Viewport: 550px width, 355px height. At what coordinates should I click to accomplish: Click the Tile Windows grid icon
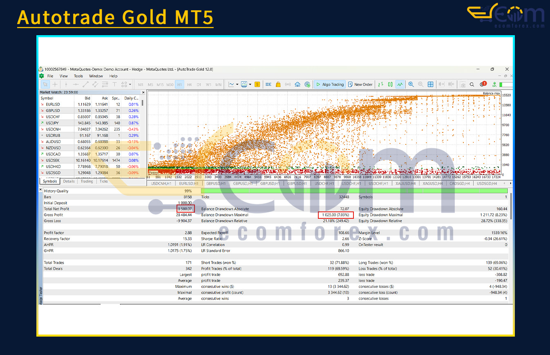[x=430, y=84]
